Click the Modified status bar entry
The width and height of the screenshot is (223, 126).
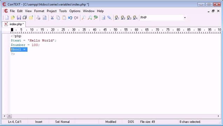click(111, 122)
